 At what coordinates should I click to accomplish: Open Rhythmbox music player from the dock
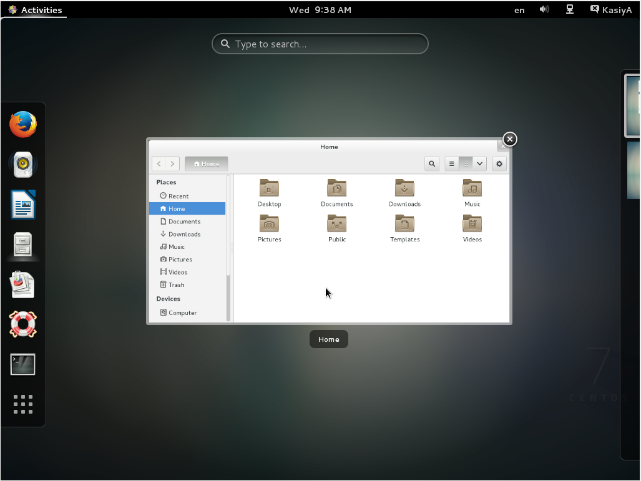click(23, 164)
